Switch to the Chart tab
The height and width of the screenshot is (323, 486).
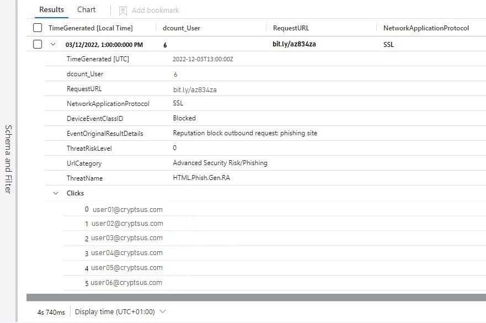click(86, 9)
